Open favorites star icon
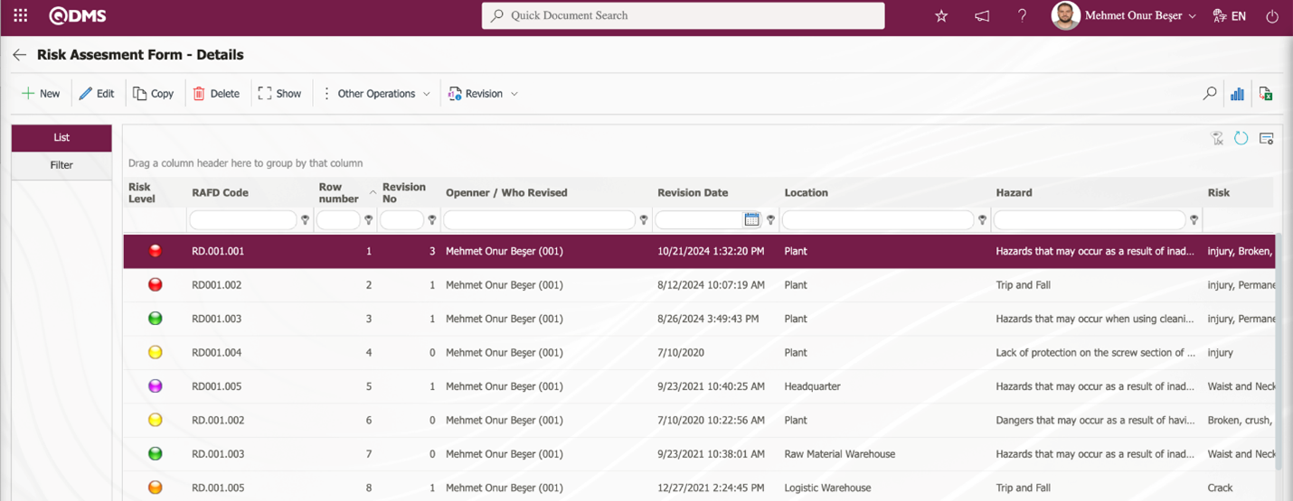The width and height of the screenshot is (1293, 501). click(941, 16)
